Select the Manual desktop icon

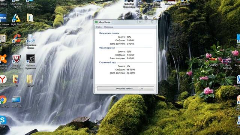click(3, 40)
